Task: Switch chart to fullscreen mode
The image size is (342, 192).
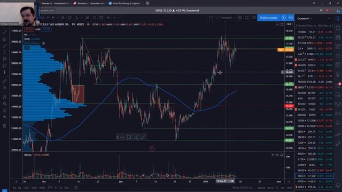Action: point(247,18)
